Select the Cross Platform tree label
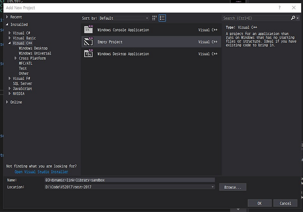Screen dimensions: 303x212 [x=32, y=58]
